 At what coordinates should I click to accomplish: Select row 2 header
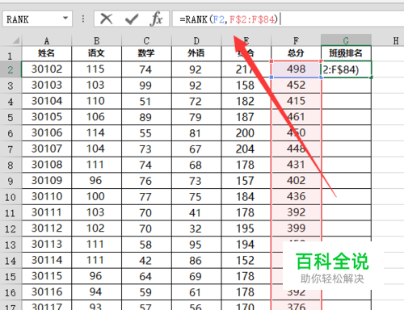11,69
